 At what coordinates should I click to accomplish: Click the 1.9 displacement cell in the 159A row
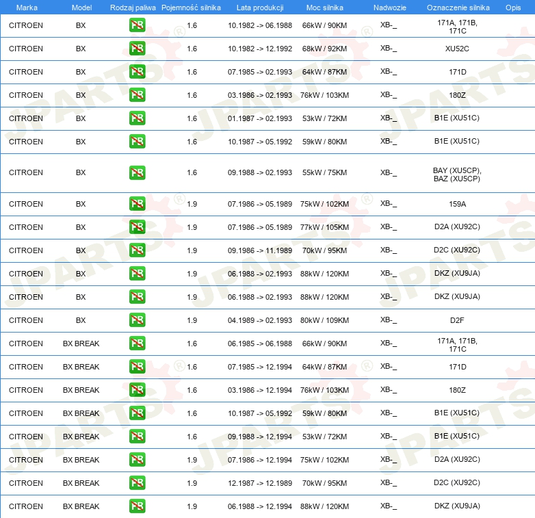(x=192, y=204)
